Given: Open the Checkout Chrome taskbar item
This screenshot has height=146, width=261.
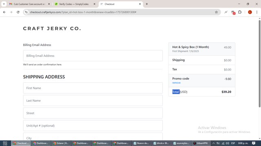Looking at the screenshot, I should click(x=21, y=143).
